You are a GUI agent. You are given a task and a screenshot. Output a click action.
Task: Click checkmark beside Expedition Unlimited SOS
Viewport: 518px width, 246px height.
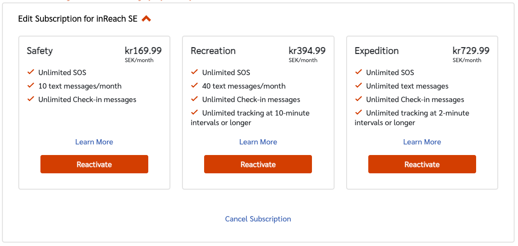coord(359,72)
